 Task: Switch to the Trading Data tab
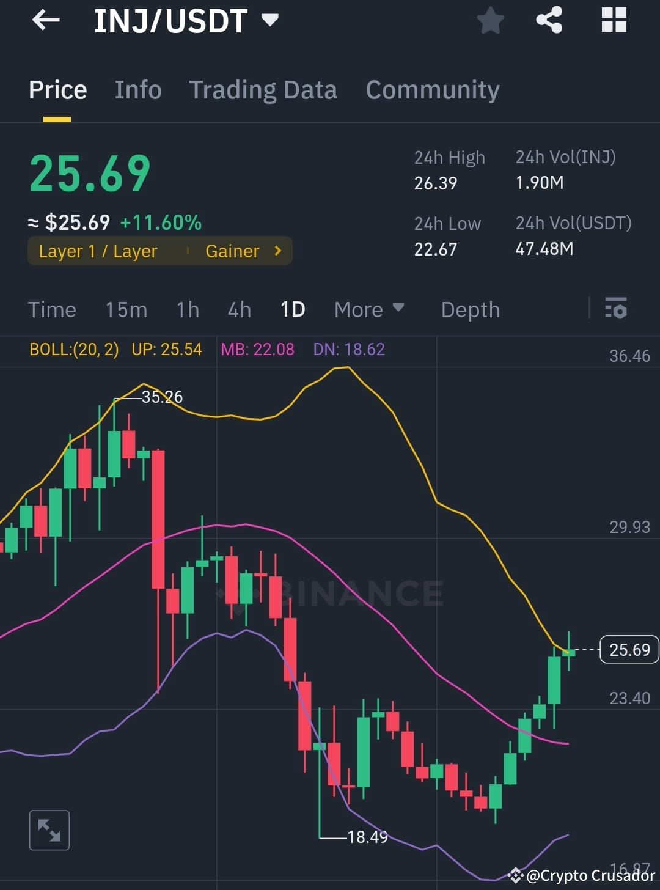coord(263,89)
